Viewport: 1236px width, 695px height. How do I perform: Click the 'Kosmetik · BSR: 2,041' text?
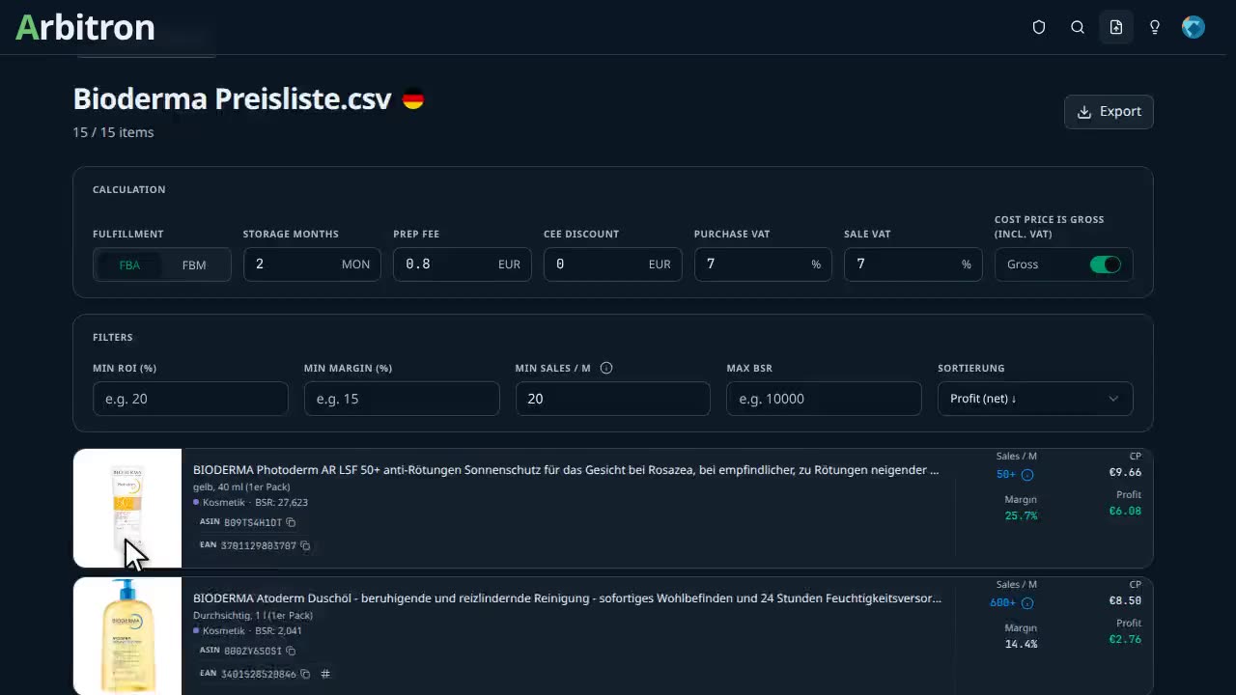(252, 630)
